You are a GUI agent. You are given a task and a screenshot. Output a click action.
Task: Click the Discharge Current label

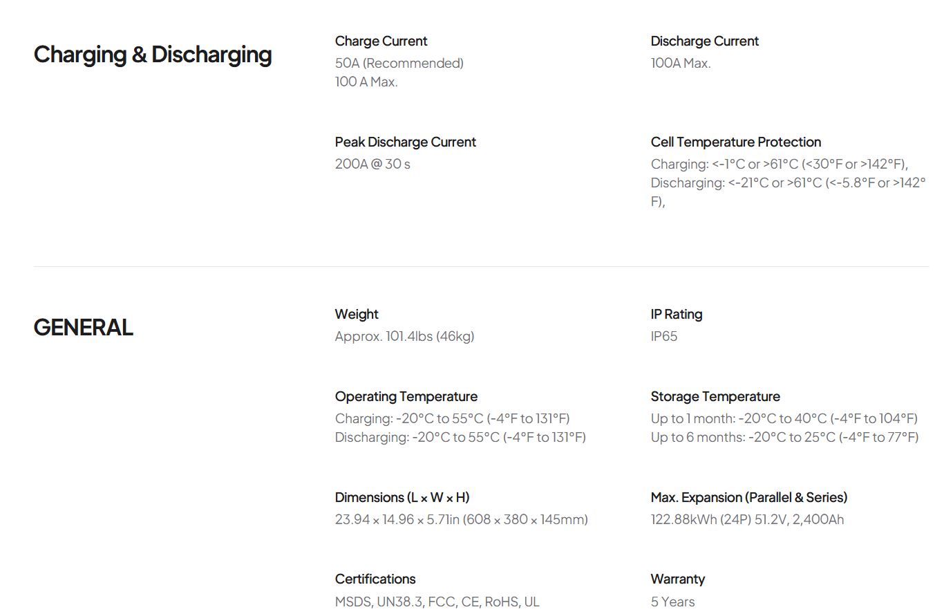[x=704, y=41]
